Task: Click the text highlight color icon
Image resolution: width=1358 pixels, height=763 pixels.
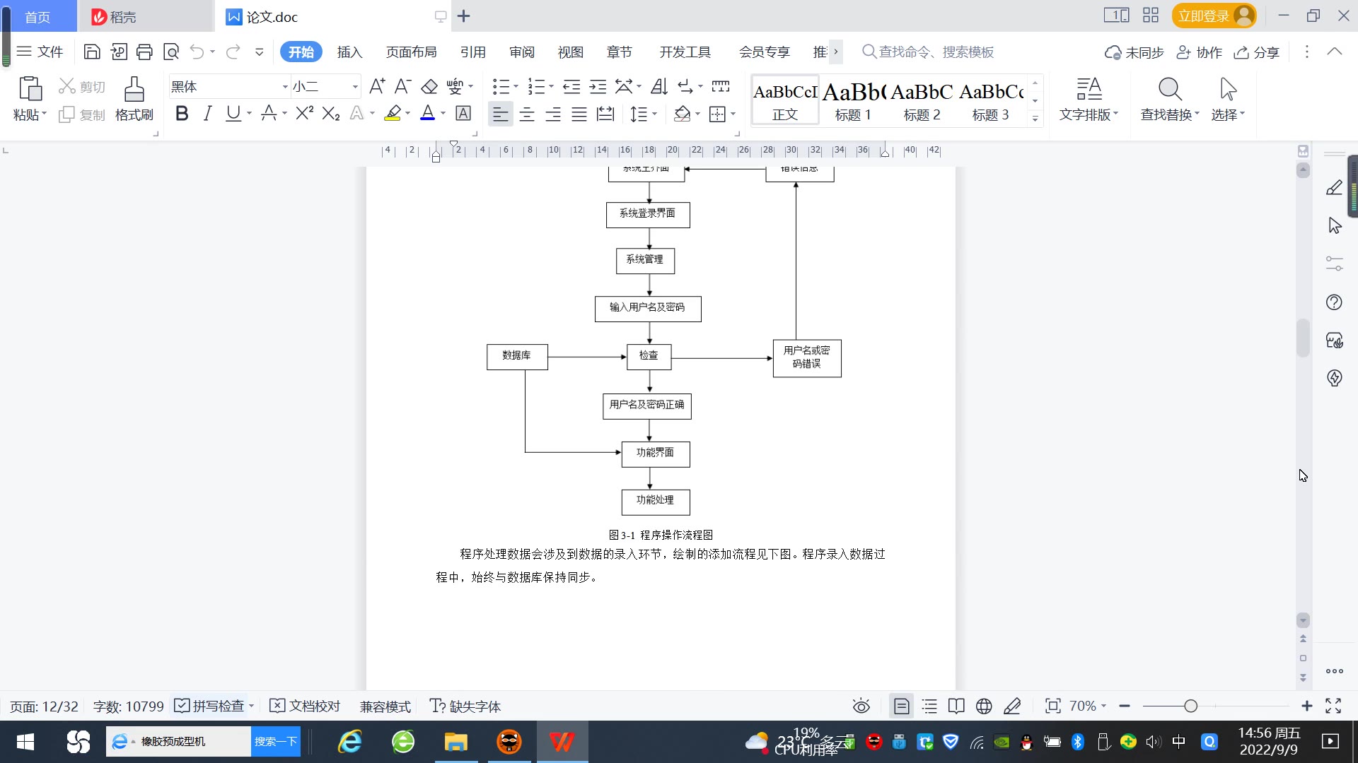Action: click(x=393, y=113)
